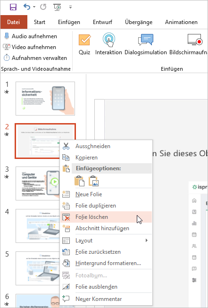The width and height of the screenshot is (208, 308).
Task: Expand the Layout submenu
Action: coord(106,241)
